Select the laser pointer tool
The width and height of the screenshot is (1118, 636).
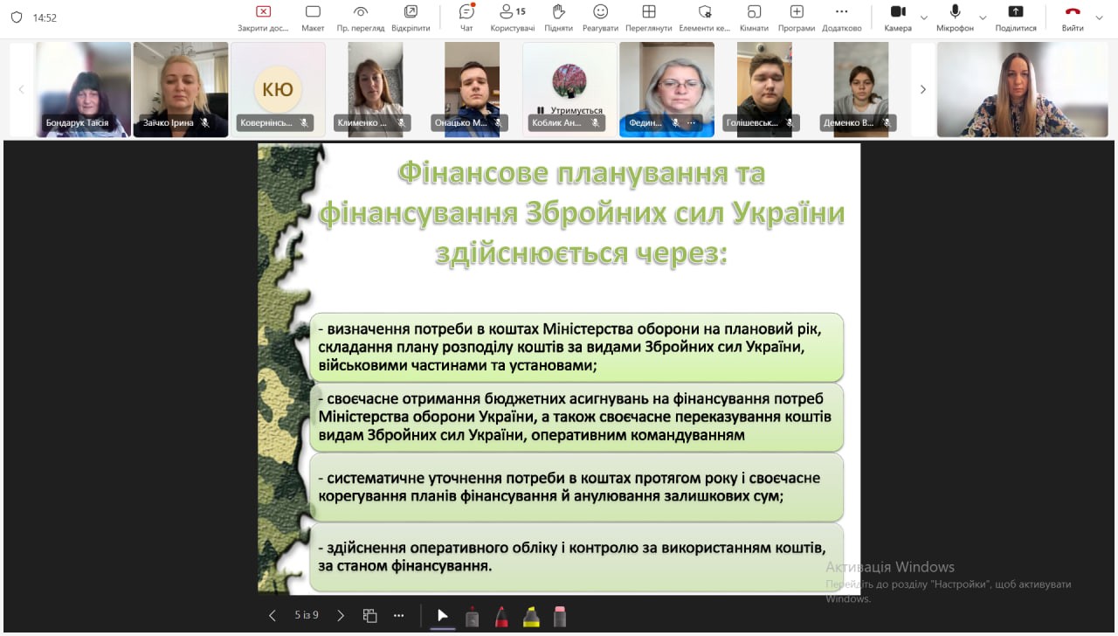pyautogui.click(x=443, y=615)
